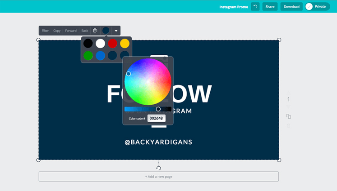Send the element Back
This screenshot has width=337, height=191.
point(85,31)
